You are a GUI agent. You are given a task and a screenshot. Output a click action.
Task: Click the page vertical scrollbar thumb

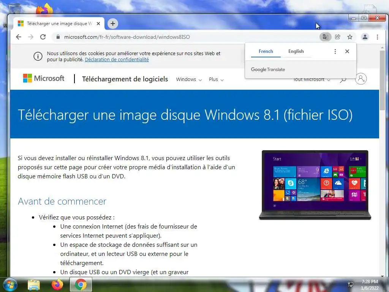383,81
